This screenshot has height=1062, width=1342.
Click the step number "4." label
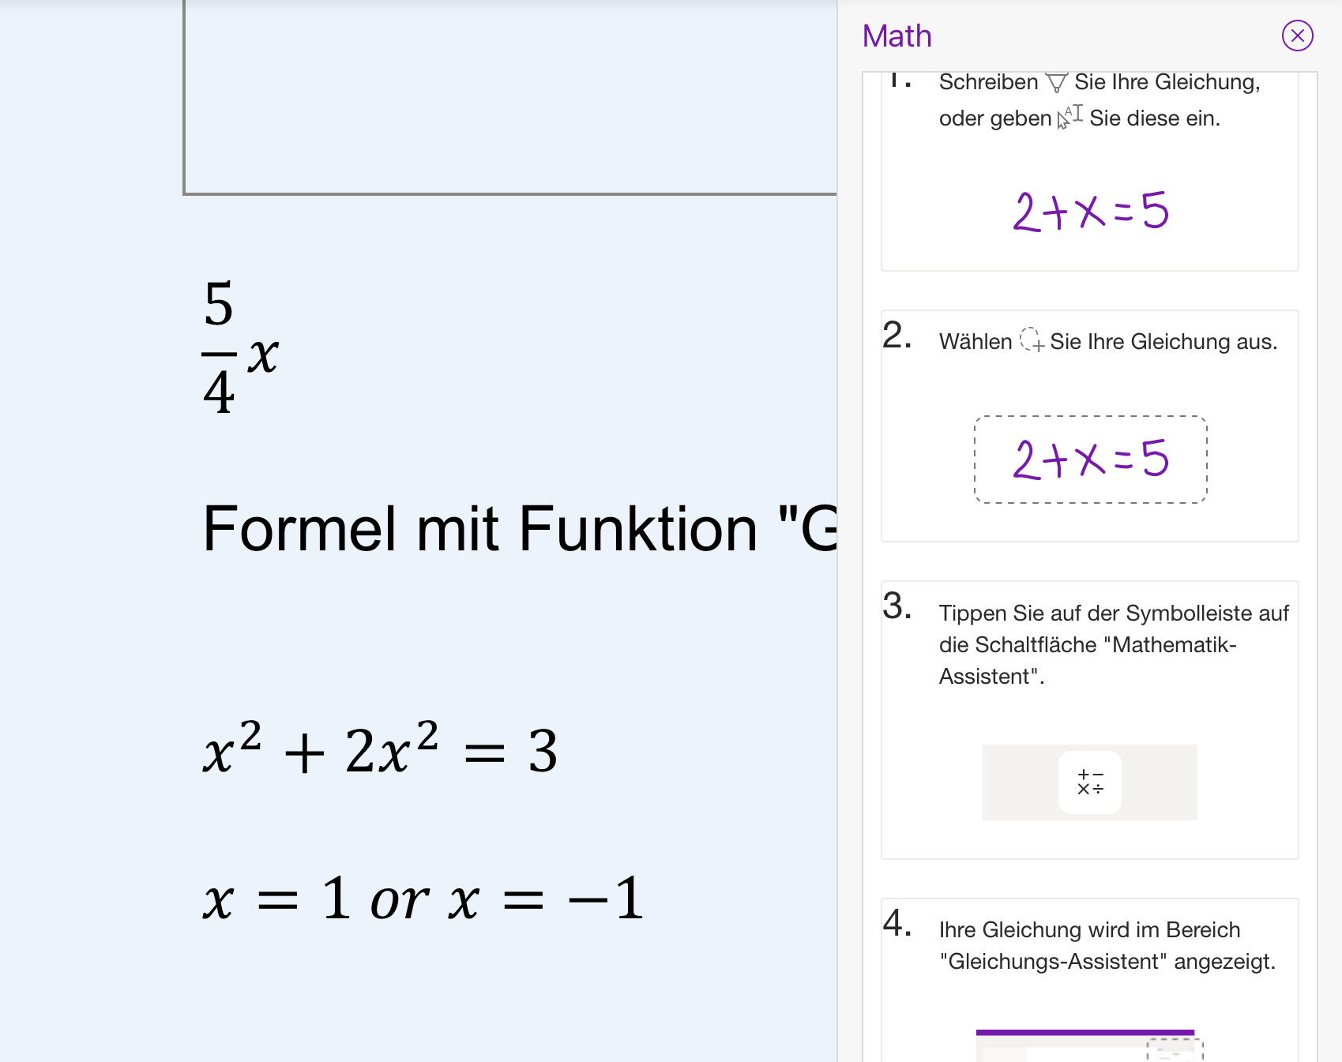[x=897, y=923]
